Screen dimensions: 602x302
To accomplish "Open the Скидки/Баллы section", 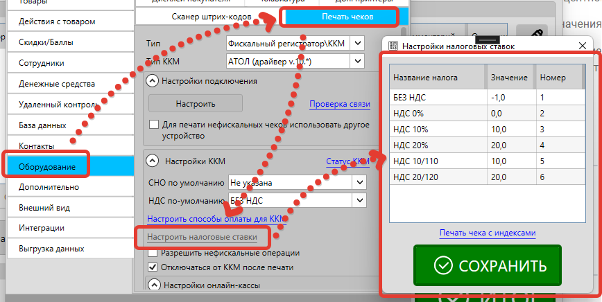I will 70,42.
